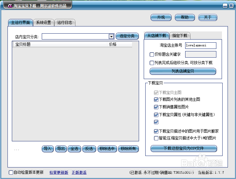Enable 自动检查版本更新 checkbox
Viewport: 236px width, 179px height.
click(11, 172)
